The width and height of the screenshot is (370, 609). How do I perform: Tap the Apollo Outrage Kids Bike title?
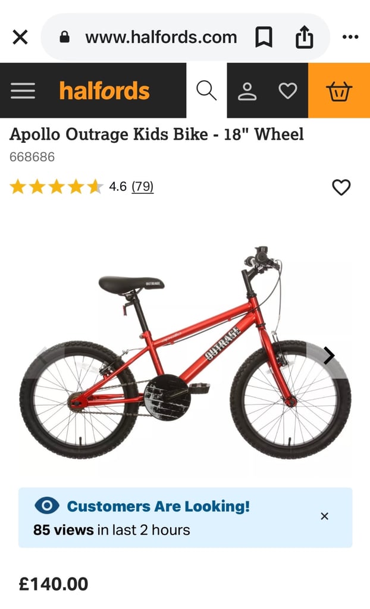pyautogui.click(x=156, y=134)
